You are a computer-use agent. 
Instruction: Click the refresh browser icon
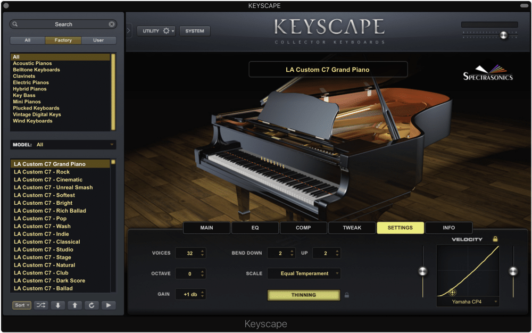[x=92, y=305]
